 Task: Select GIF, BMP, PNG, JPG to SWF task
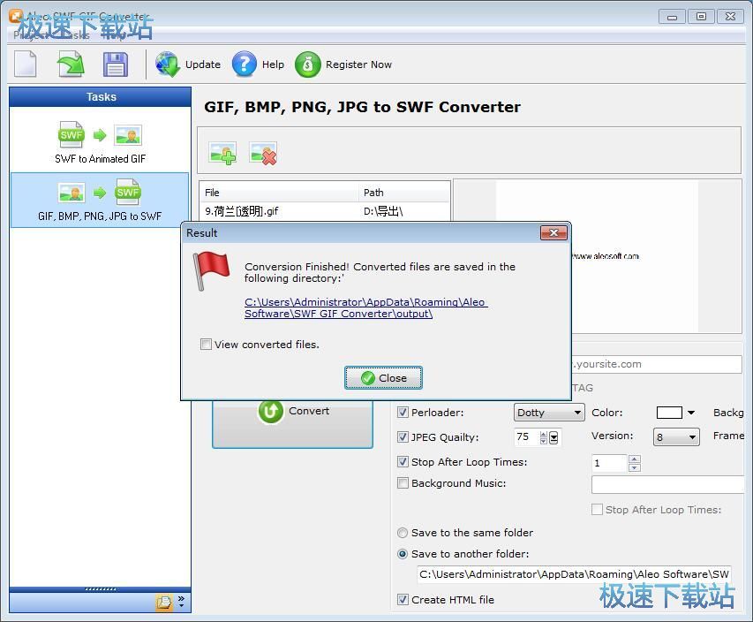click(100, 200)
